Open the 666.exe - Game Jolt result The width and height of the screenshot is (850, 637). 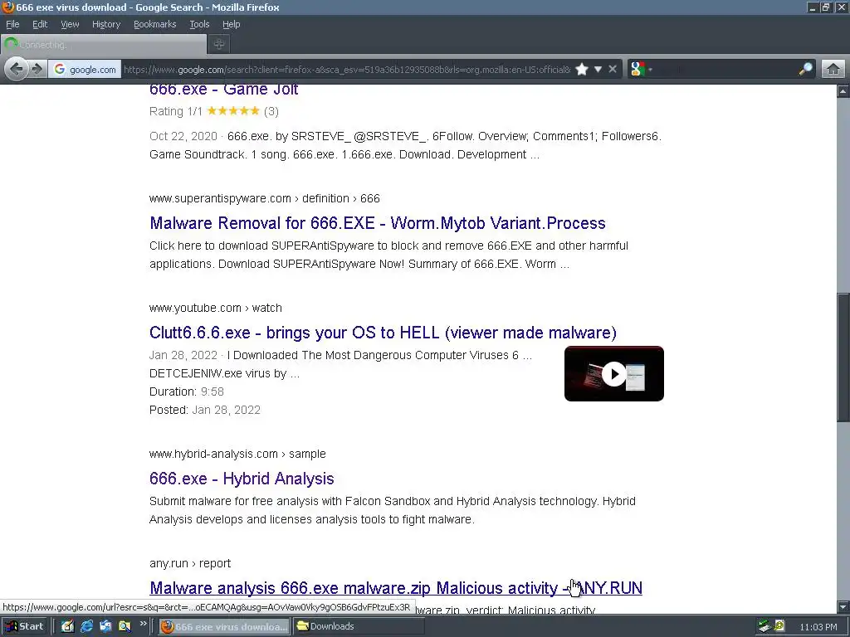pyautogui.click(x=223, y=90)
